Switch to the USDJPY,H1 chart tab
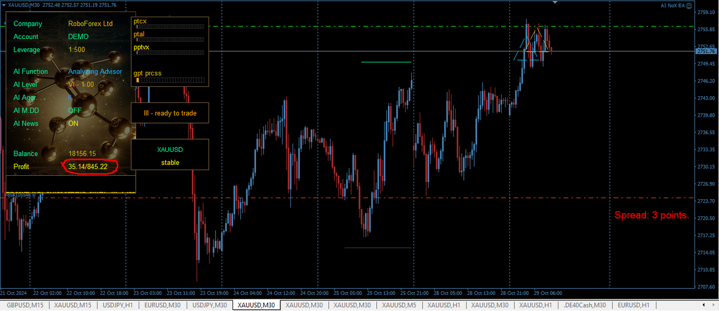This screenshot has width=719, height=311. [x=118, y=305]
